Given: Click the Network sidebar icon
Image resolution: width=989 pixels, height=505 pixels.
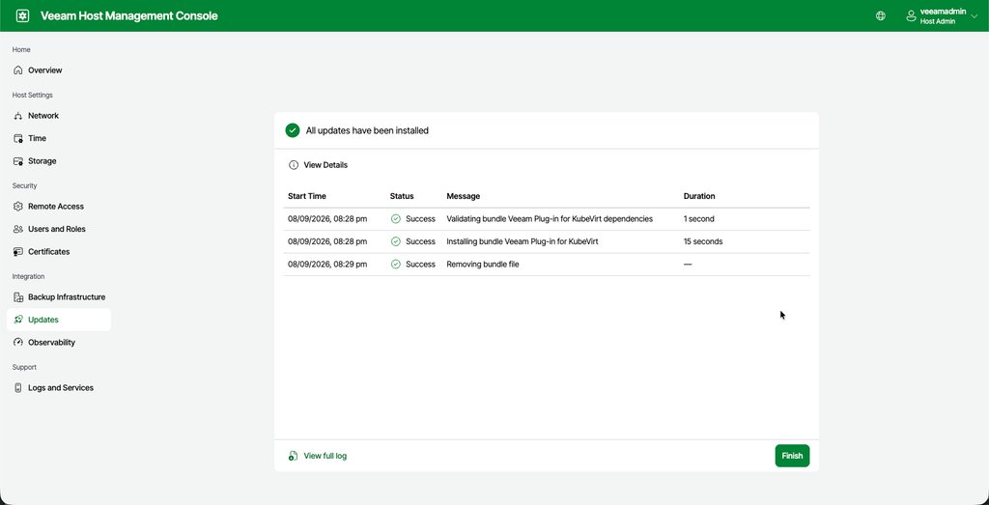Looking at the screenshot, I should (18, 115).
